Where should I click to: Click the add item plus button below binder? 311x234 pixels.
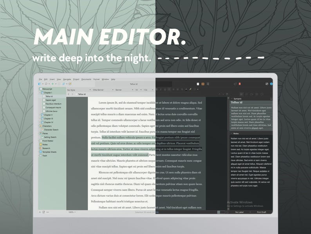click(40, 212)
